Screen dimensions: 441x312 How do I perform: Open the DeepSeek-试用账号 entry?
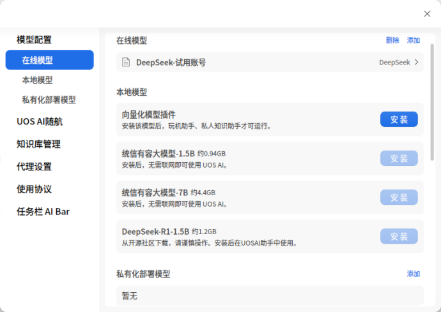pos(270,62)
